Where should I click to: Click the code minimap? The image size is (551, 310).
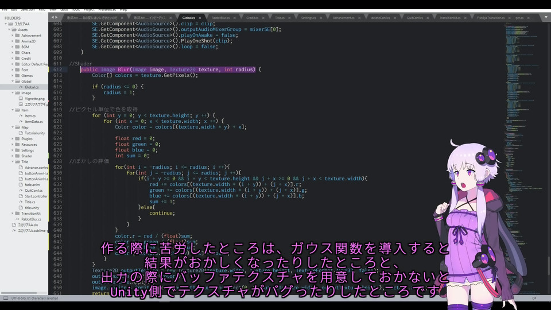pyautogui.click(x=523, y=141)
